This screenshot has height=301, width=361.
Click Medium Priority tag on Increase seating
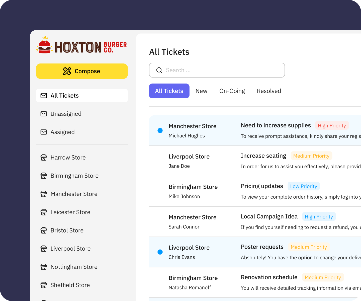click(311, 156)
